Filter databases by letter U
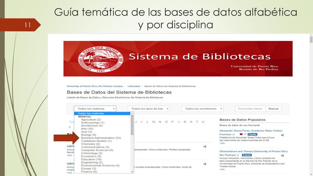 click(203, 122)
